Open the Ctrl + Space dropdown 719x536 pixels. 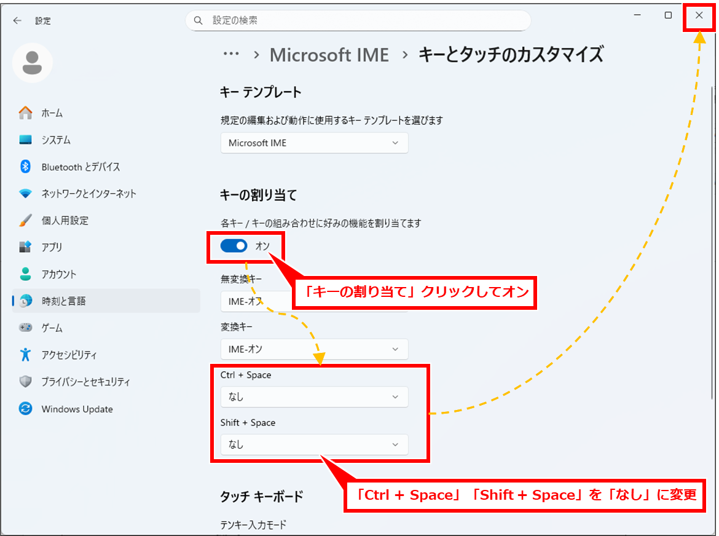tap(314, 397)
